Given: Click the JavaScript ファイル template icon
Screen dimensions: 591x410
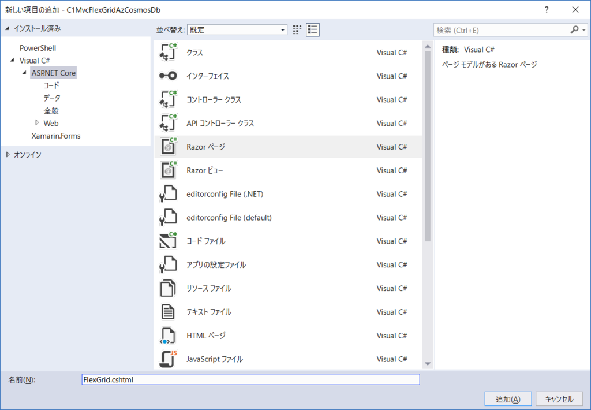Looking at the screenshot, I should [168, 359].
